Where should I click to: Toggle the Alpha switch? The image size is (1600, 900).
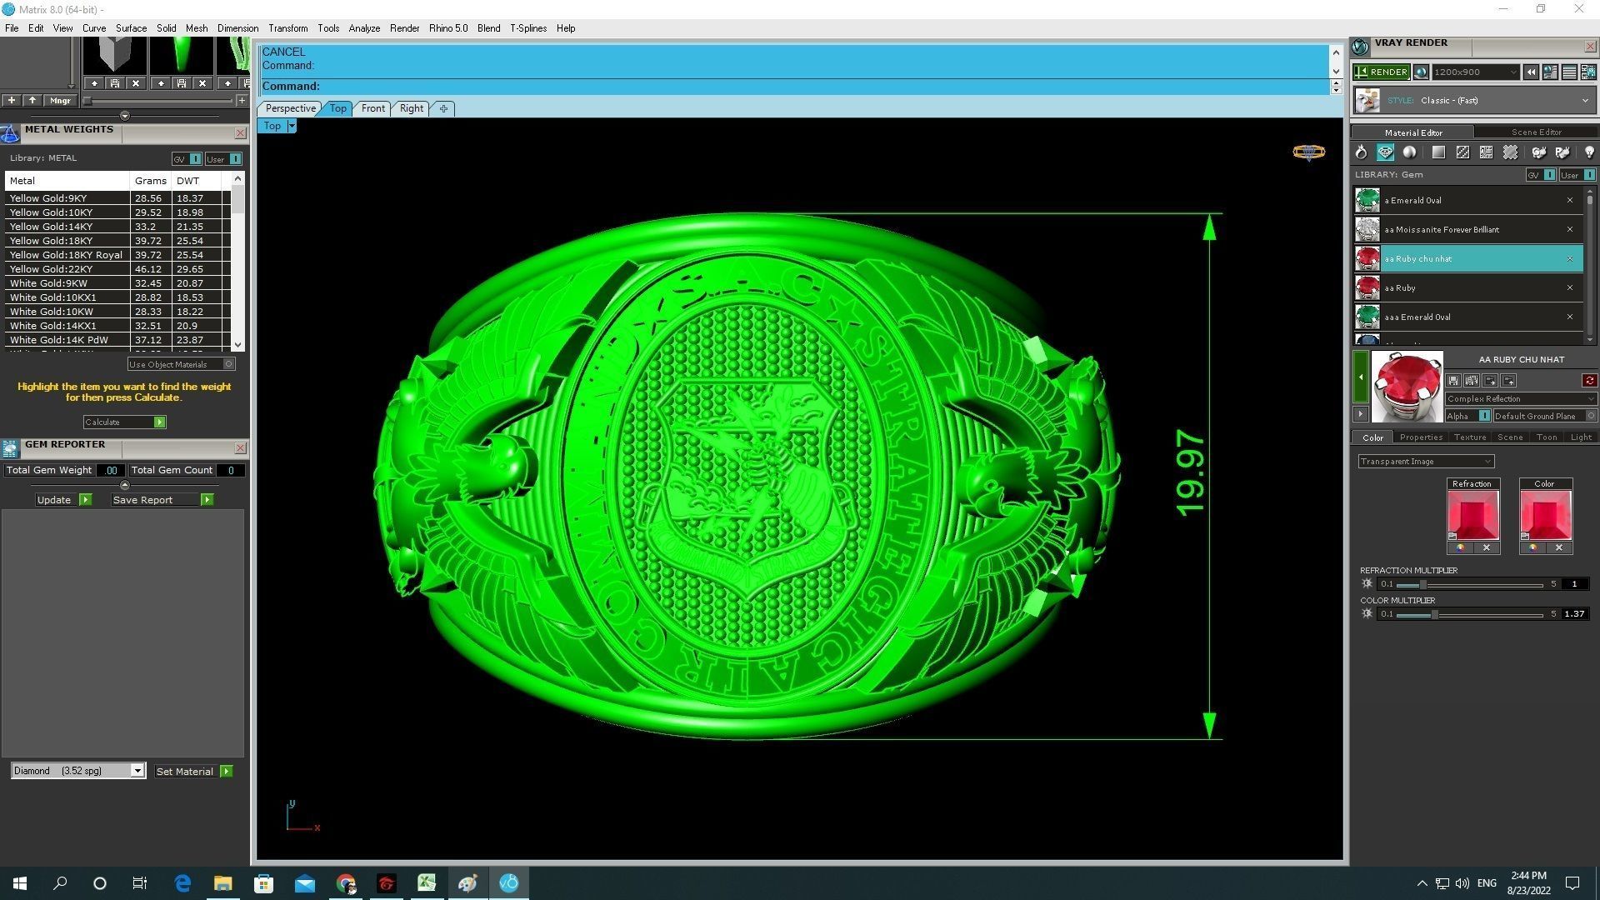tap(1483, 416)
